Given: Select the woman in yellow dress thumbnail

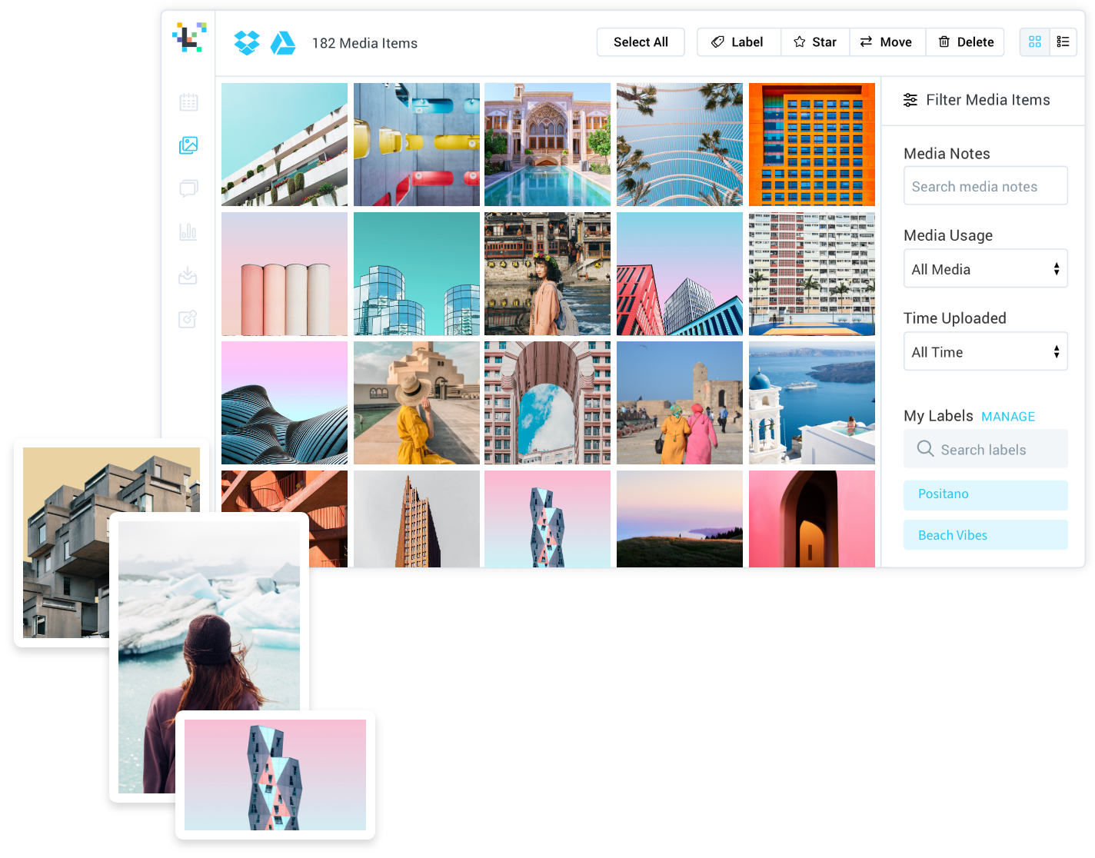Looking at the screenshot, I should coord(417,403).
